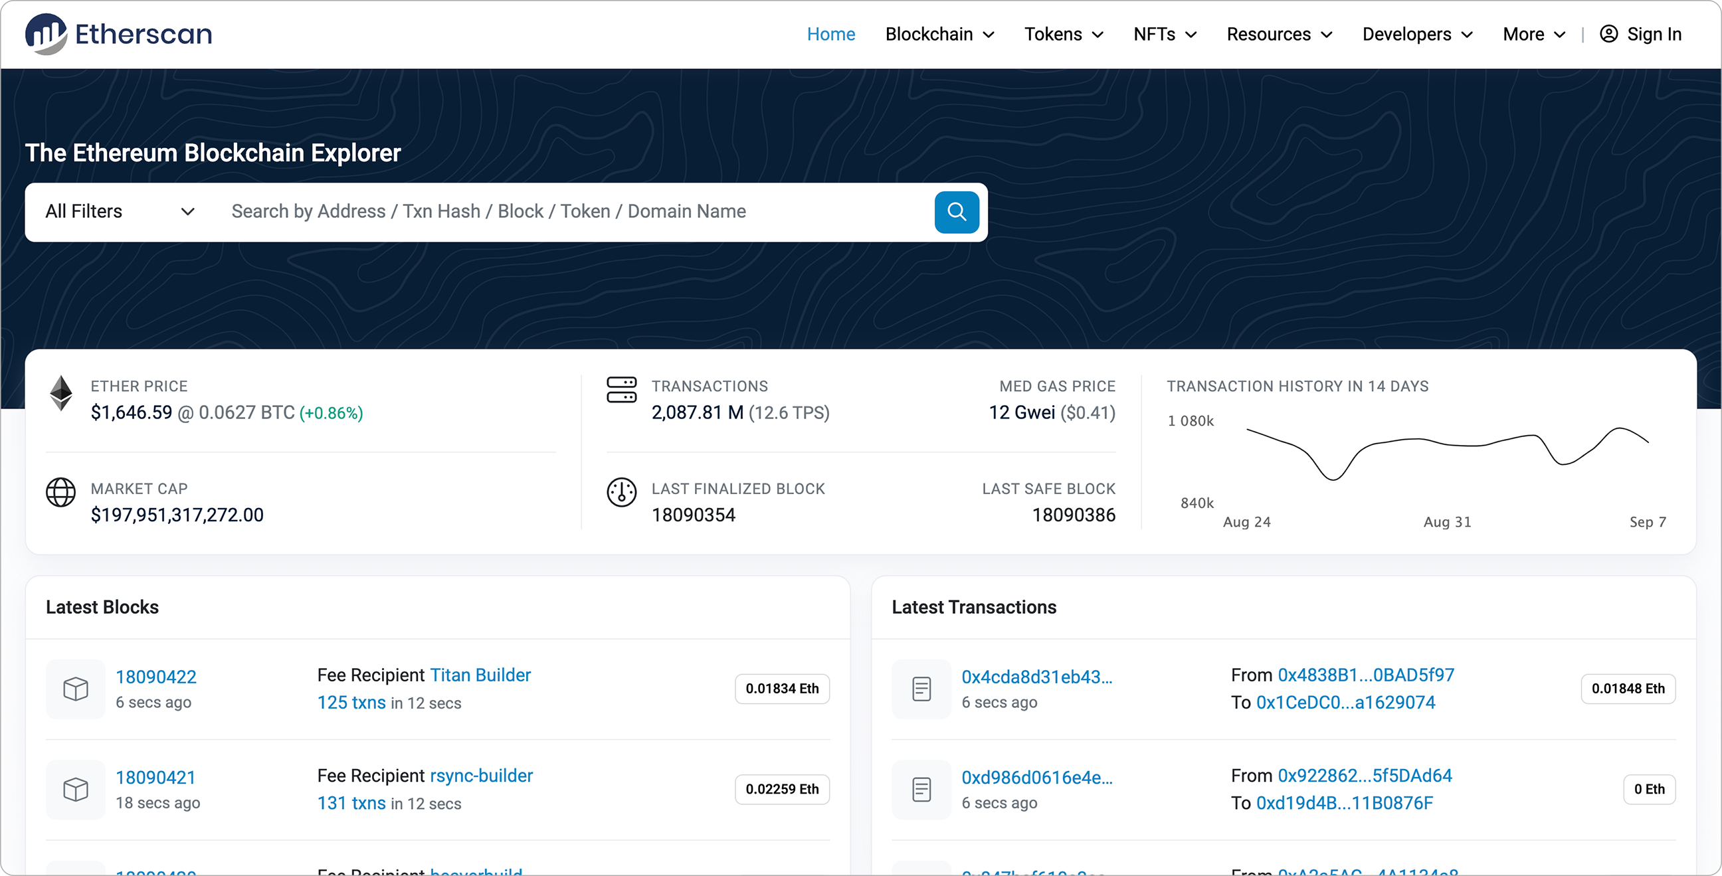
Task: Click the '18 secs ago' block timestamp
Action: click(x=157, y=803)
